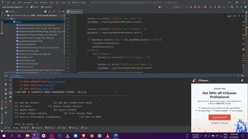Clear all console output trash icon
The image size is (248, 139).
(x=10, y=101)
